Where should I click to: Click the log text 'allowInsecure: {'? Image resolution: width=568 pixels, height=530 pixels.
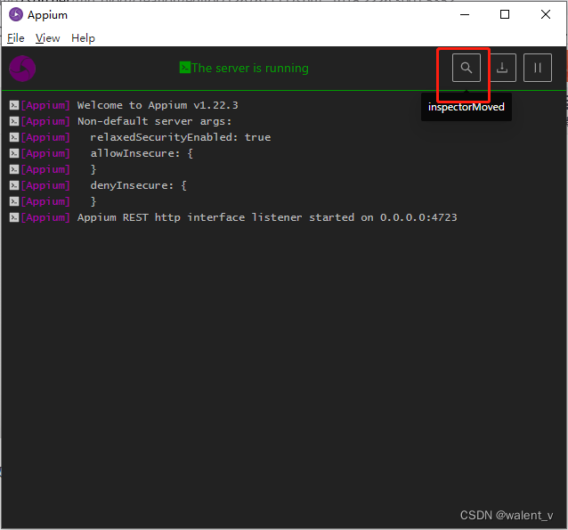click(x=142, y=153)
